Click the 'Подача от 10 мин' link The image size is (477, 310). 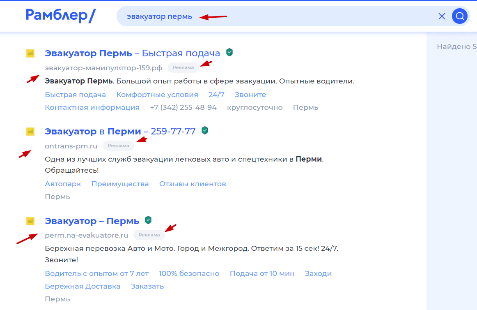[262, 273]
